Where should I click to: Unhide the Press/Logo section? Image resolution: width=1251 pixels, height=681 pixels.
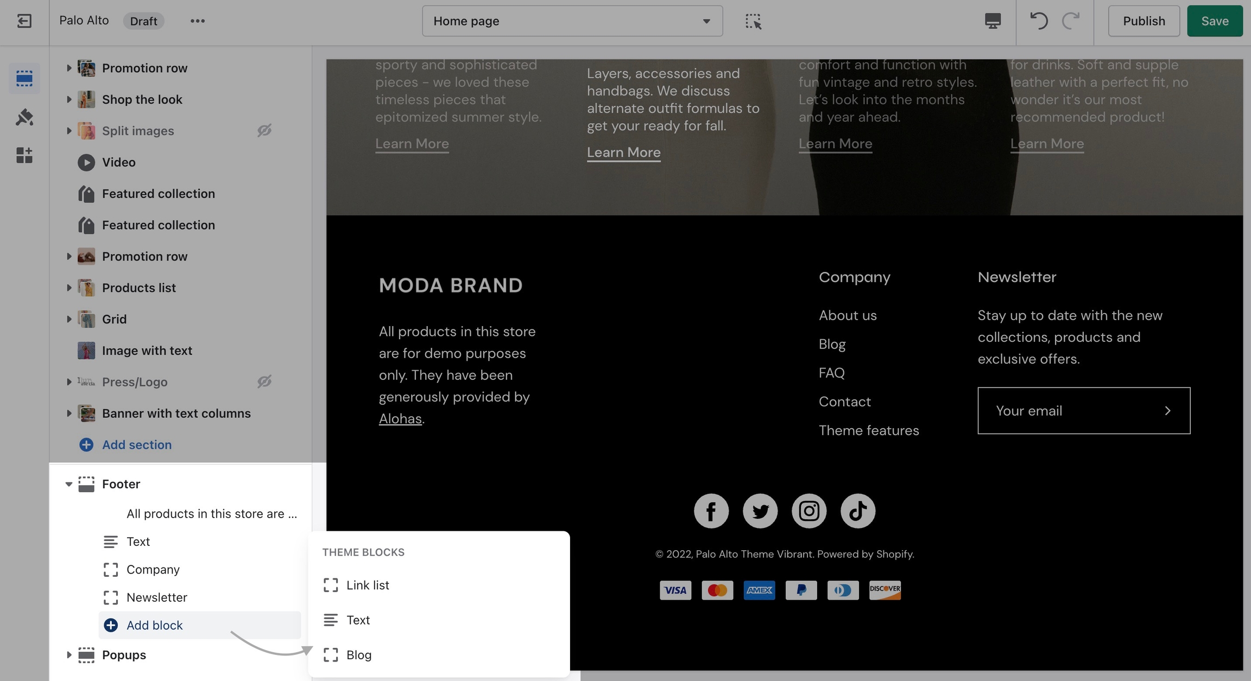coord(264,382)
